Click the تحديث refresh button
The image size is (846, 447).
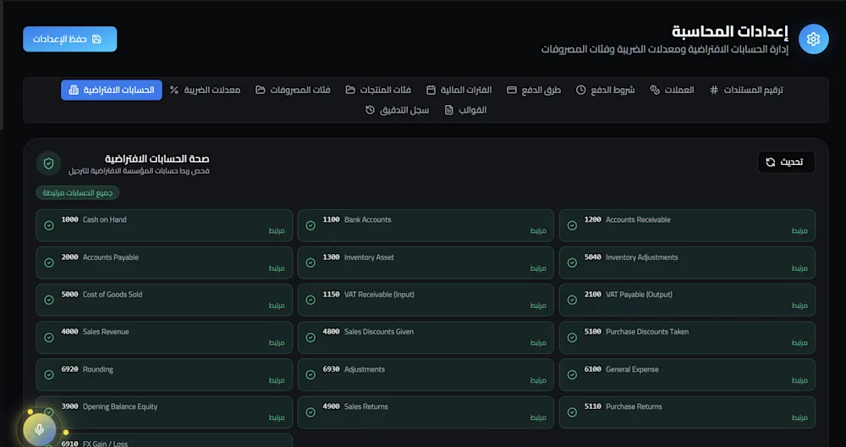click(786, 162)
